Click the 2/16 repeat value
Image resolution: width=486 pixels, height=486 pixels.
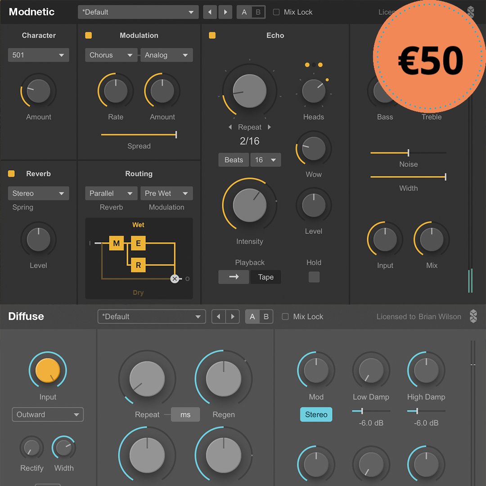point(249,141)
